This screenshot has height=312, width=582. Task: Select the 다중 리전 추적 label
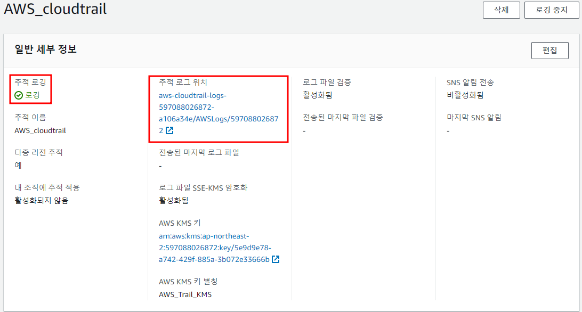coord(38,152)
